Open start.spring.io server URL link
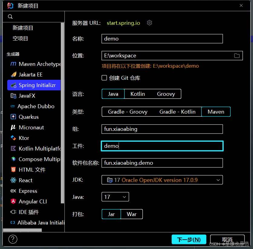 (123, 23)
